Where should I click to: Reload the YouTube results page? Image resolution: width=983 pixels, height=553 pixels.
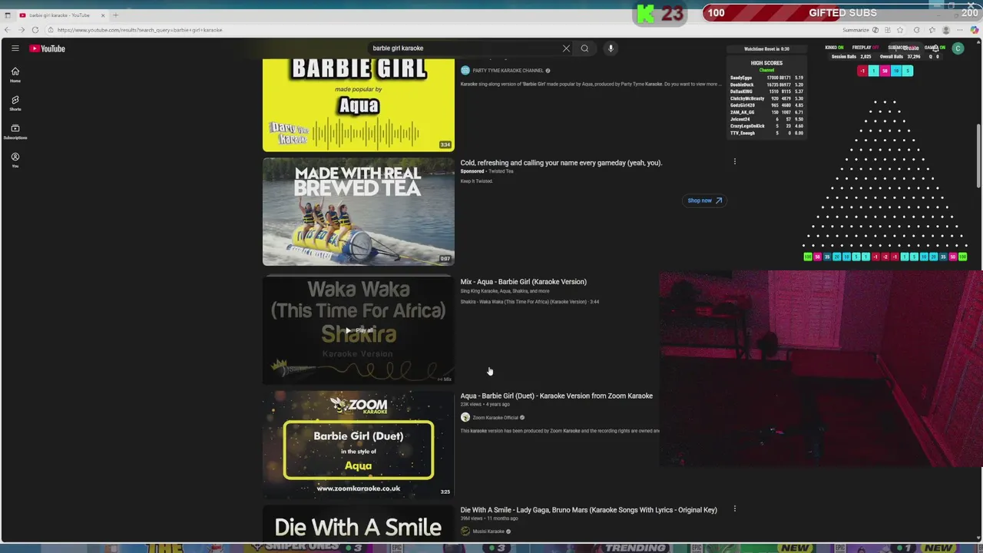tap(35, 30)
